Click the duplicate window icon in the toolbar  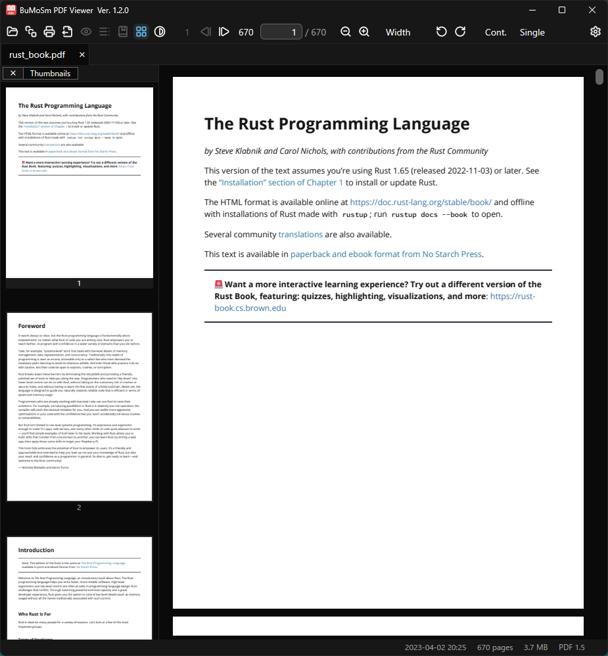pos(31,32)
